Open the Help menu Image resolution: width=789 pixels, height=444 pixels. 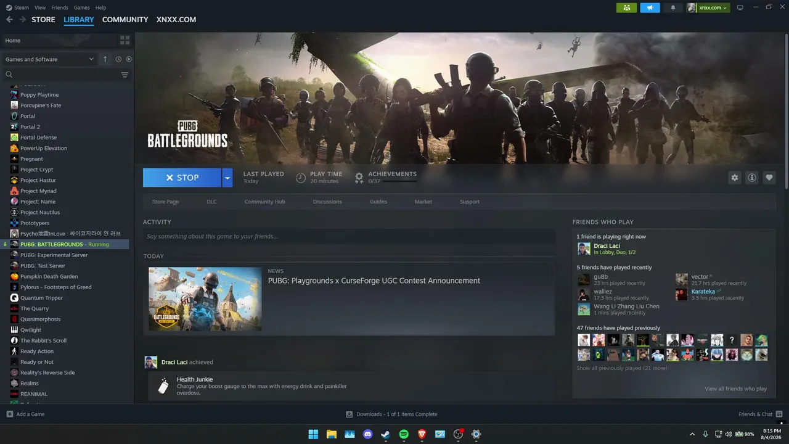[100, 7]
